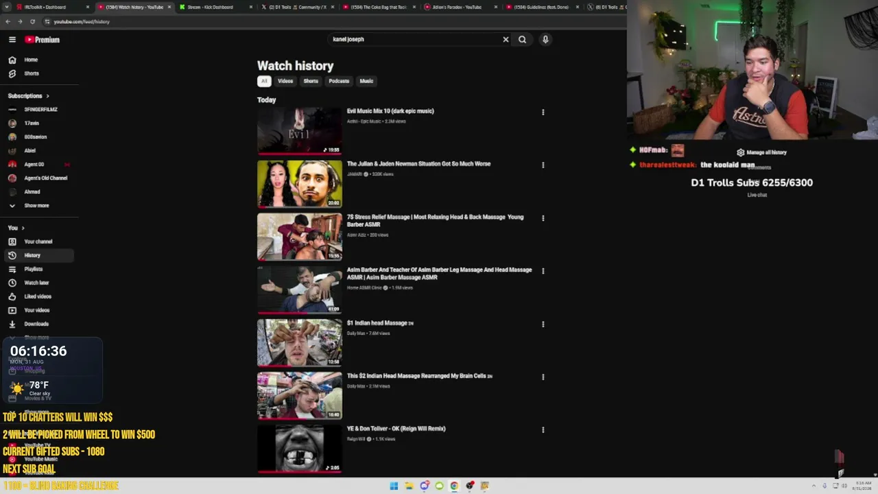Go back with the browser back arrow
This screenshot has height=494, width=878.
pyautogui.click(x=8, y=21)
